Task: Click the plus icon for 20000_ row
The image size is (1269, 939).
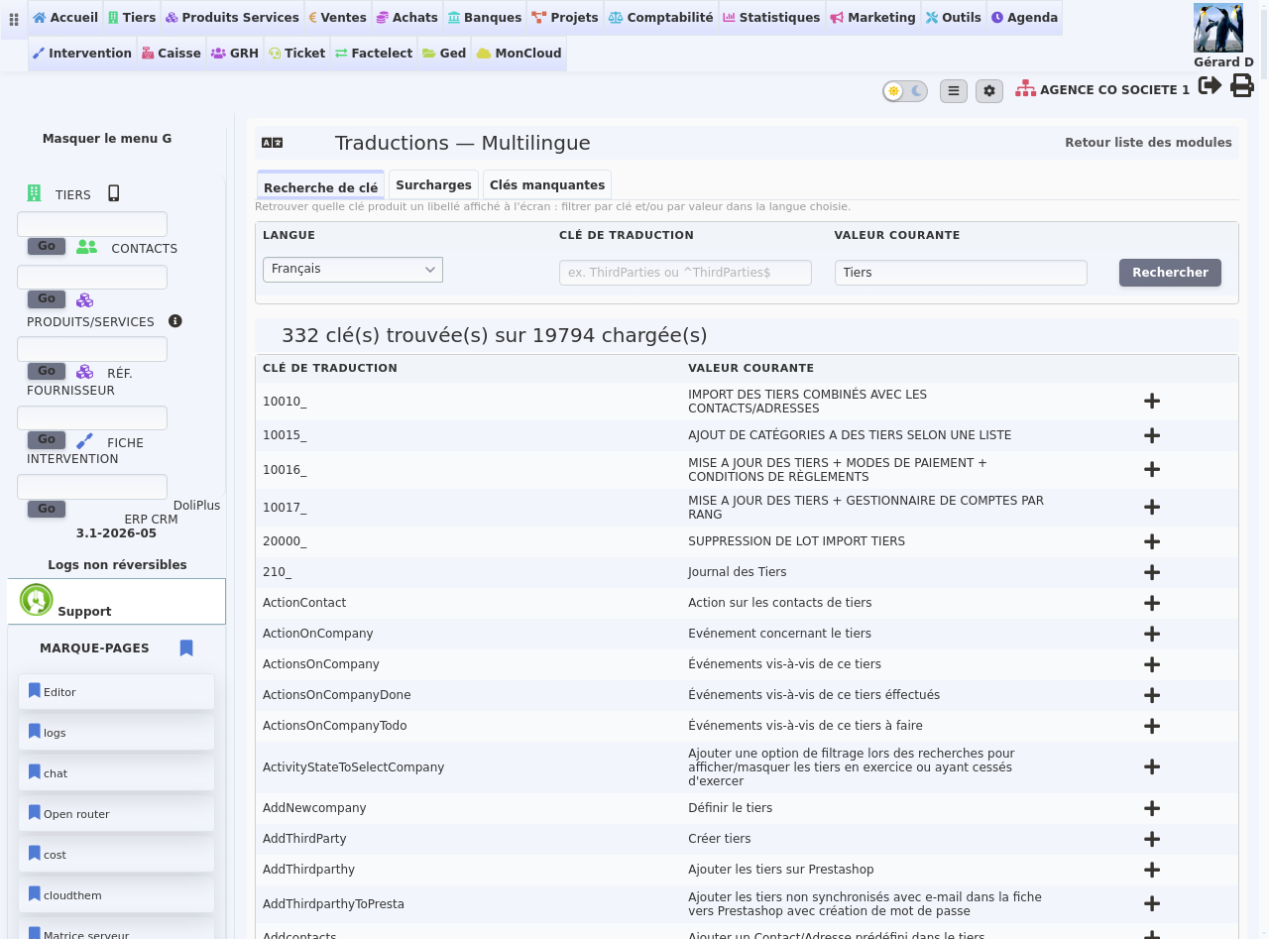Action: coord(1152,541)
